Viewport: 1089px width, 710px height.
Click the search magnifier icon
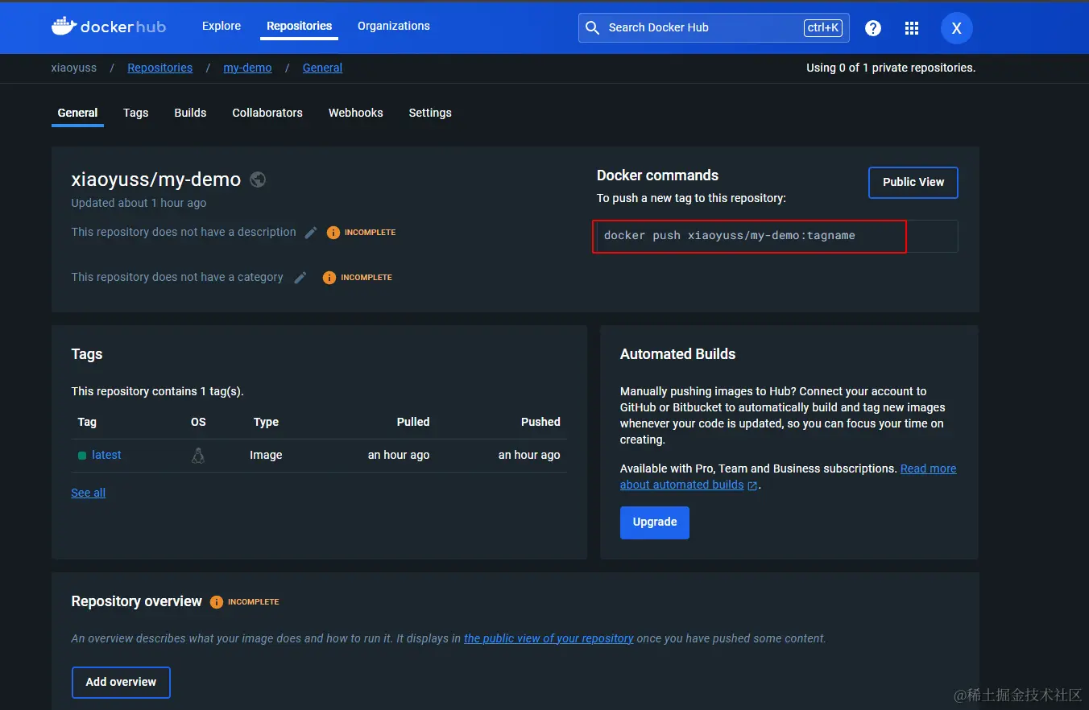click(593, 28)
